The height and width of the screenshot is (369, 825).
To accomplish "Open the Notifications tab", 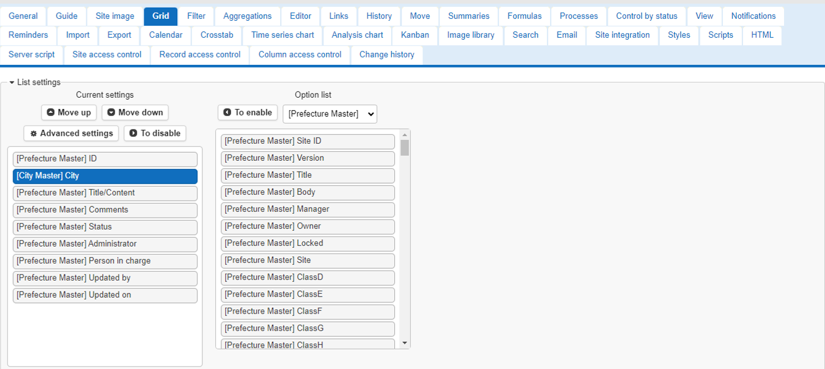I will (x=754, y=16).
